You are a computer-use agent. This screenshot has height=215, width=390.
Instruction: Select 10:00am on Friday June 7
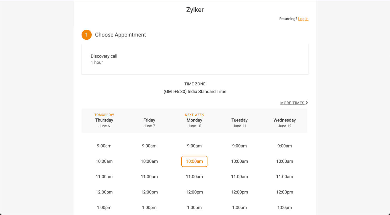tap(149, 161)
